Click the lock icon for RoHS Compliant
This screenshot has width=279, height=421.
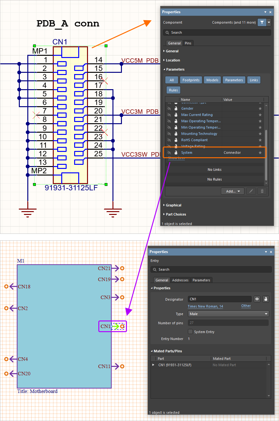click(176, 140)
